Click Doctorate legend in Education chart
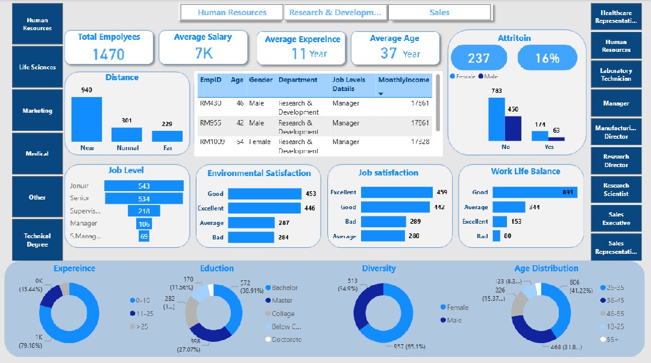 [x=283, y=339]
